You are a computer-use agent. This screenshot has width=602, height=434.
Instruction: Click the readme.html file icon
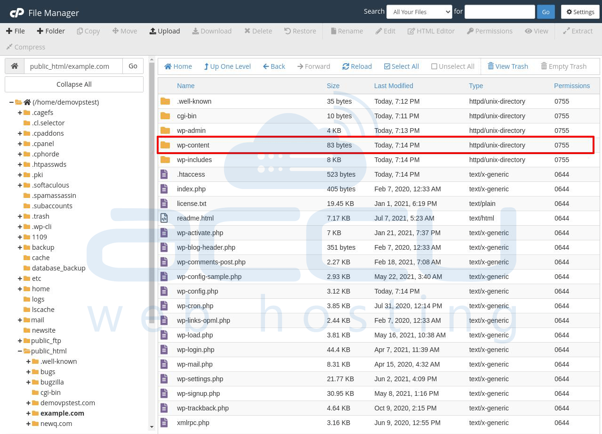tap(164, 218)
